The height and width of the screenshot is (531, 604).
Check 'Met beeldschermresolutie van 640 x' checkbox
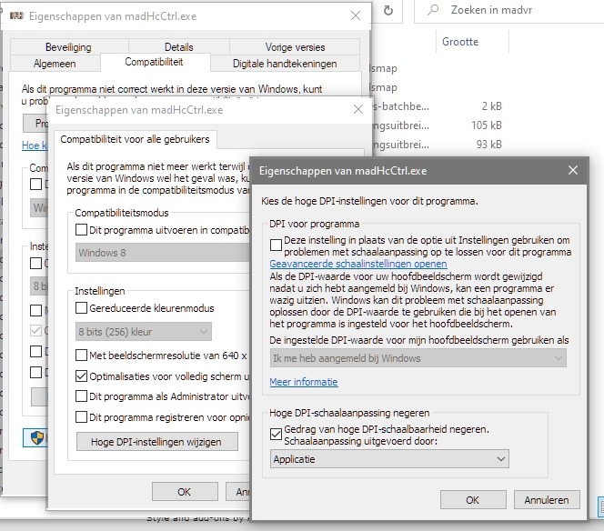point(81,355)
